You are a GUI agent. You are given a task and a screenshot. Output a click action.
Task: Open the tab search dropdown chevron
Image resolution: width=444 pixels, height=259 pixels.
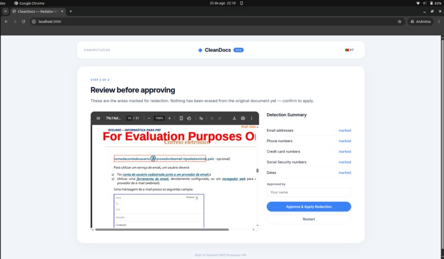point(6,12)
